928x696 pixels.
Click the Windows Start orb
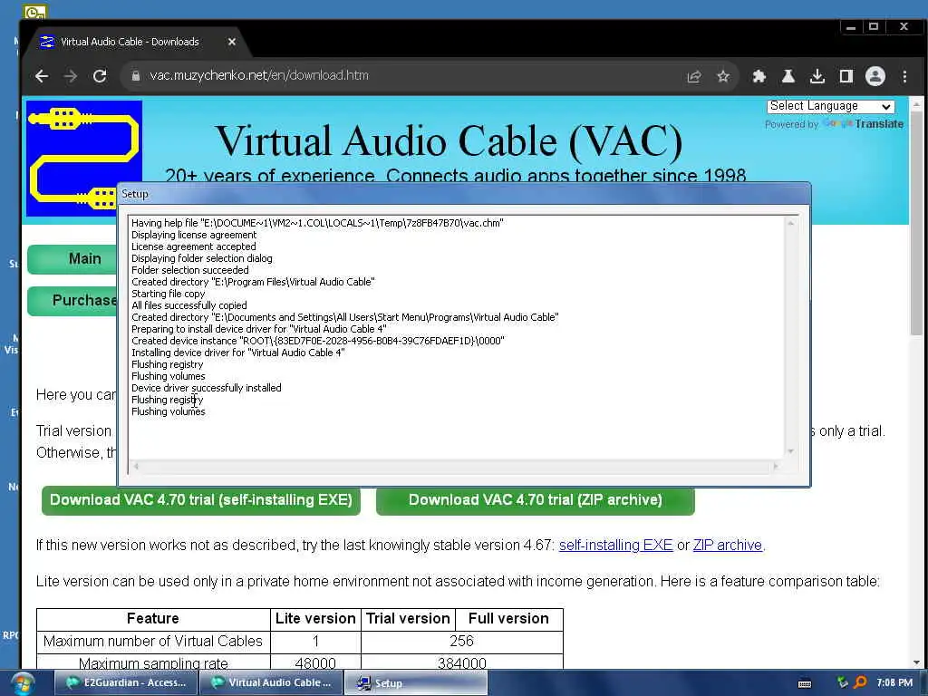[x=22, y=683]
